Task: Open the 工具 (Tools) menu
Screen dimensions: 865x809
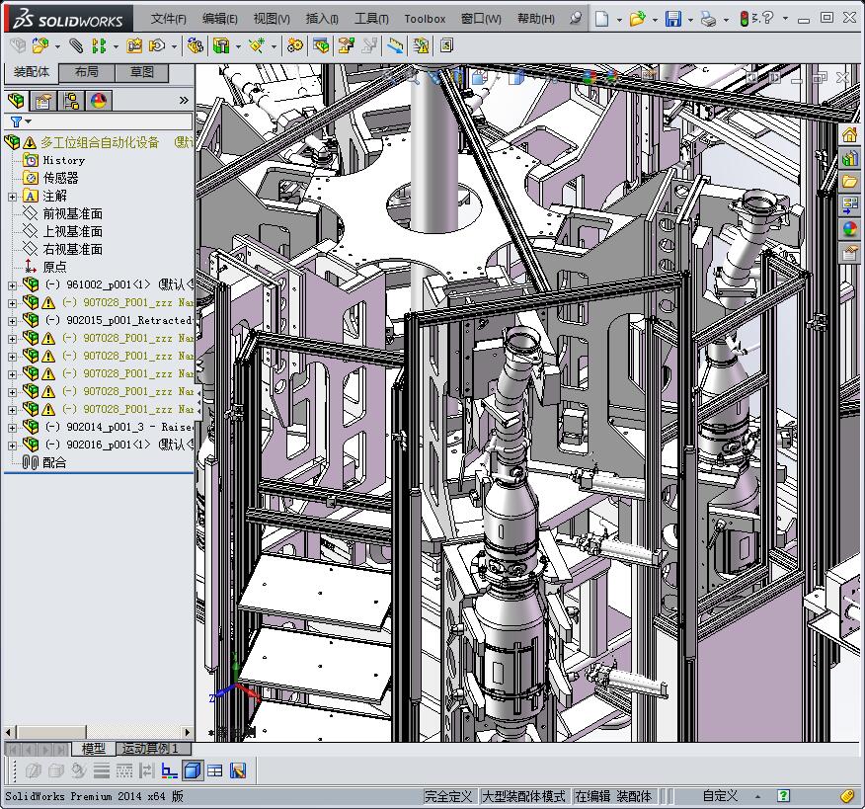Action: 371,19
